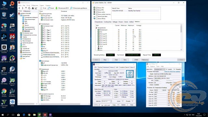This screenshot has height=117, width=208.
Task: Toggle the Stress system memory checkbox
Action: click(97, 14)
